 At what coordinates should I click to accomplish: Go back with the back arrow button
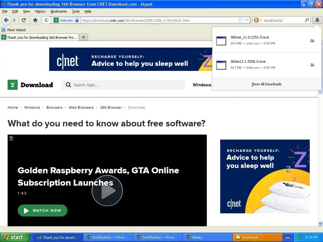pos(6,20)
